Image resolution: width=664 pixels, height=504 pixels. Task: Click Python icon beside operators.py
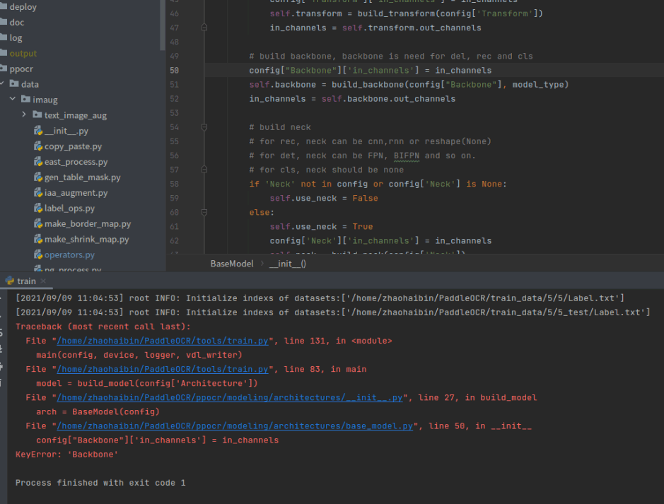38,254
